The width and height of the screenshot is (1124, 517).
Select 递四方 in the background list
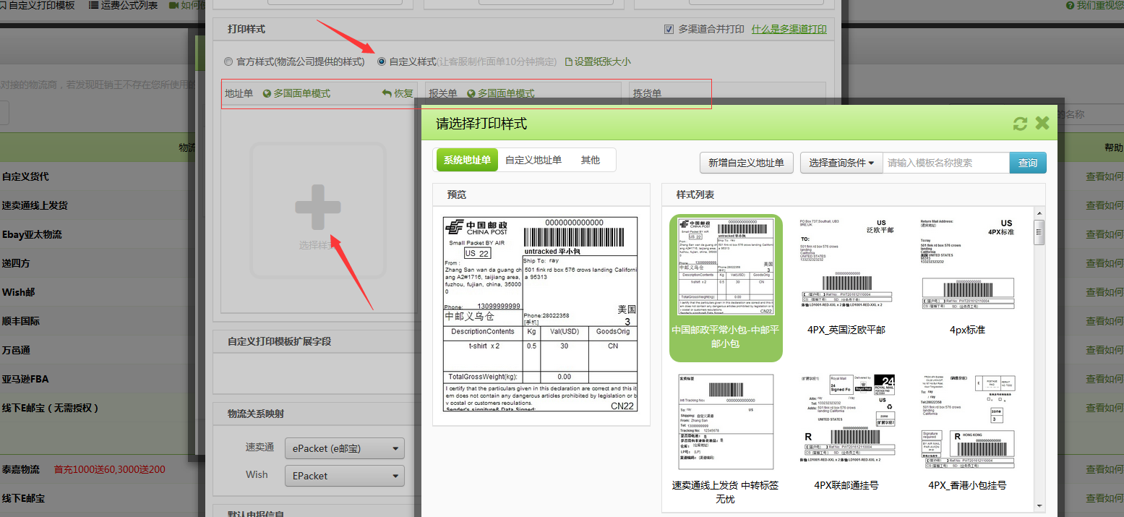click(17, 263)
